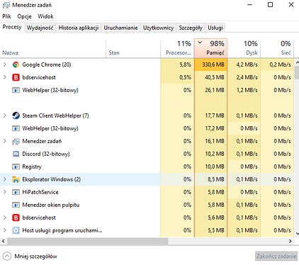Screen dimensions: 299x265
Task: Sort by the Sieć 0% column header
Action: pos(277,48)
